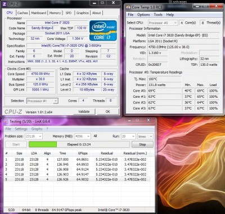Click the green LinX progress bar

(x=79, y=144)
